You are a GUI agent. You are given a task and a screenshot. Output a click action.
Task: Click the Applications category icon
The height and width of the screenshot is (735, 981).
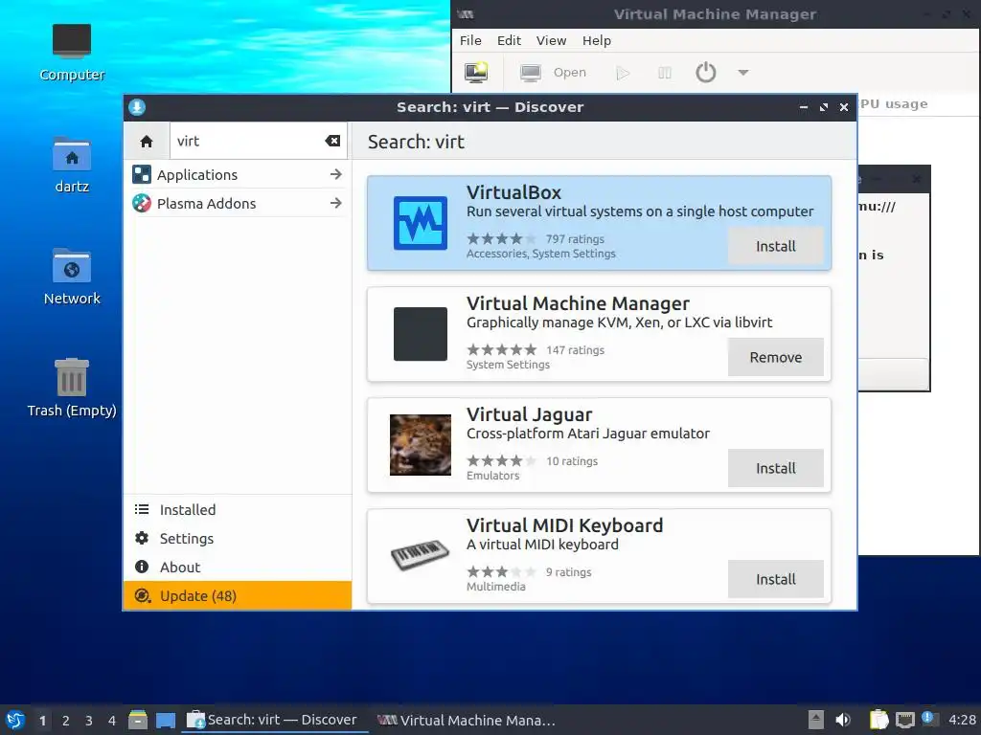click(142, 174)
